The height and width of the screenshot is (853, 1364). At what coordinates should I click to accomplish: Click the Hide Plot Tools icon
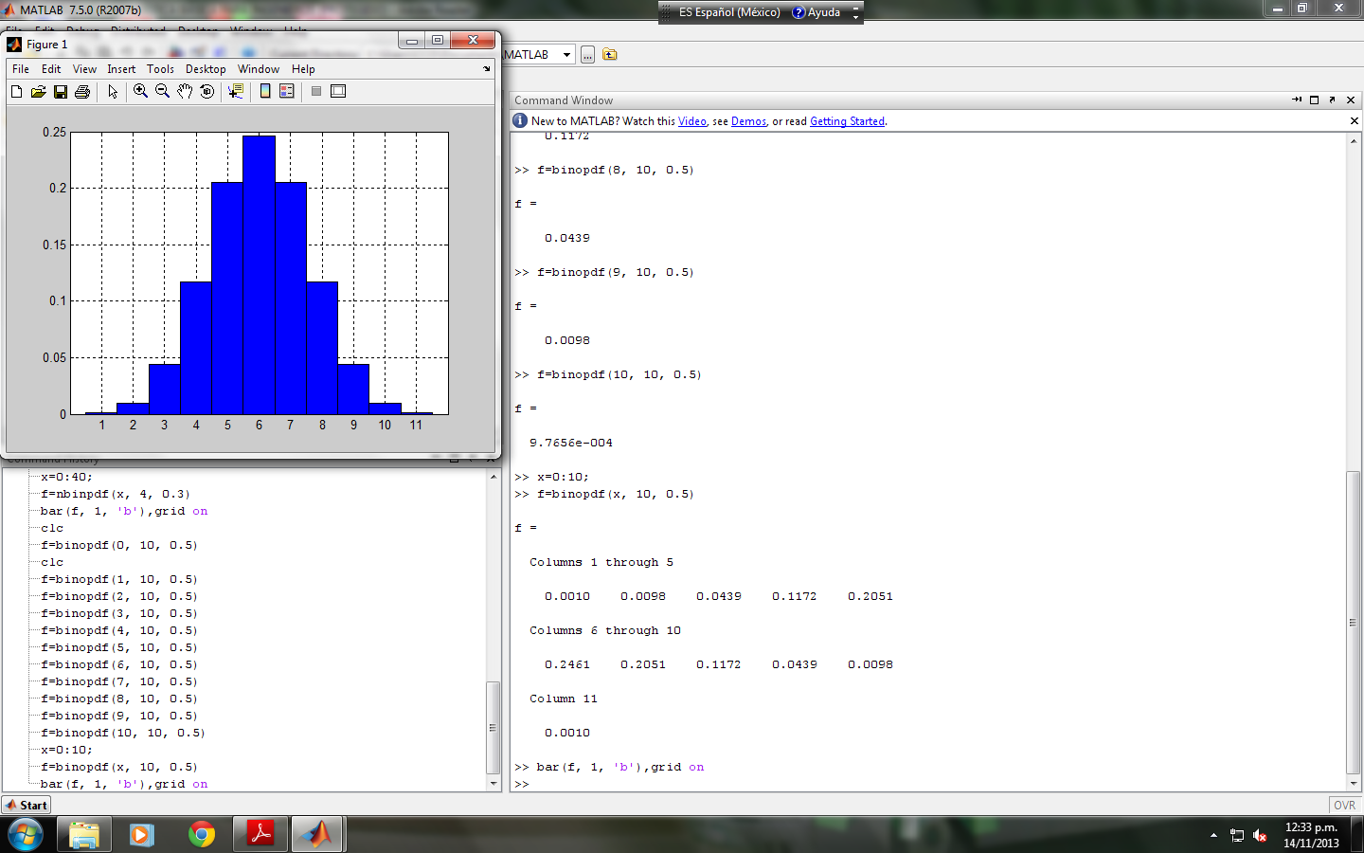point(316,92)
